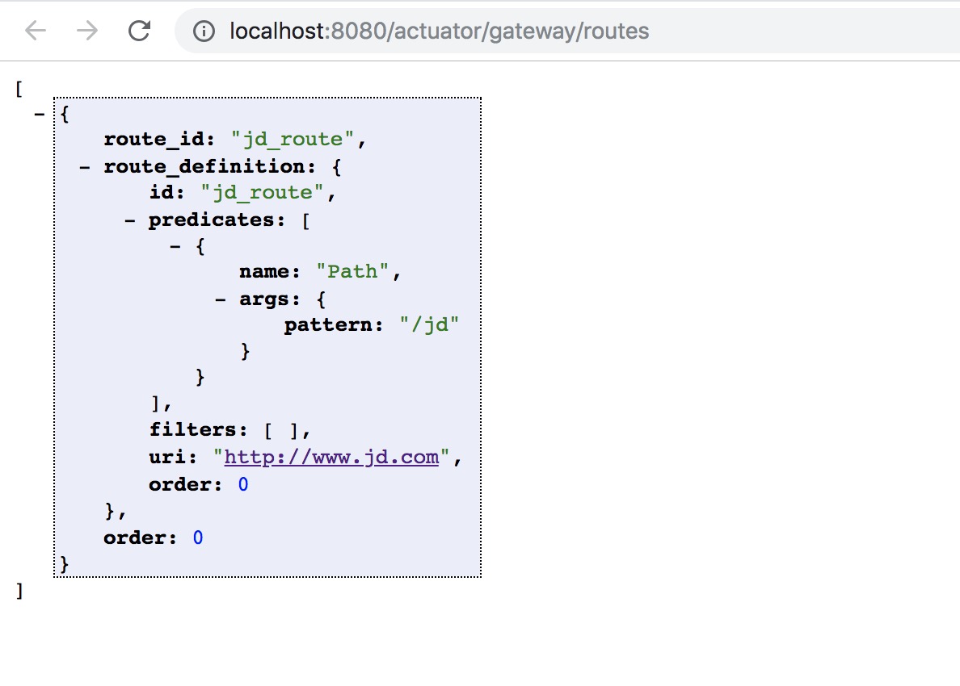Reload the current page
The height and width of the screenshot is (686, 960).
coord(139,31)
